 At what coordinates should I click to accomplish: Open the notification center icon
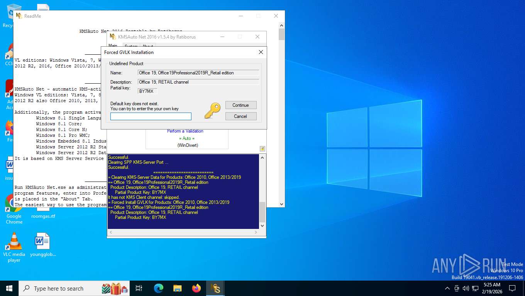click(512, 288)
